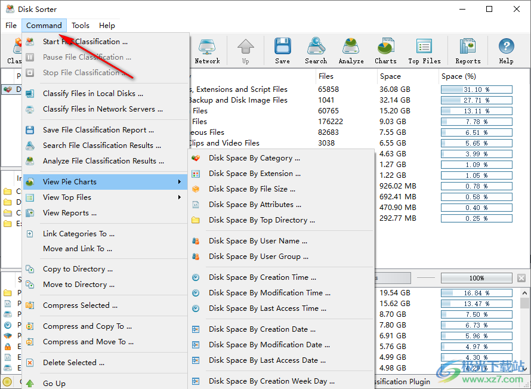
Task: Click users icon beside Disk Space By User Name
Action: point(196,241)
